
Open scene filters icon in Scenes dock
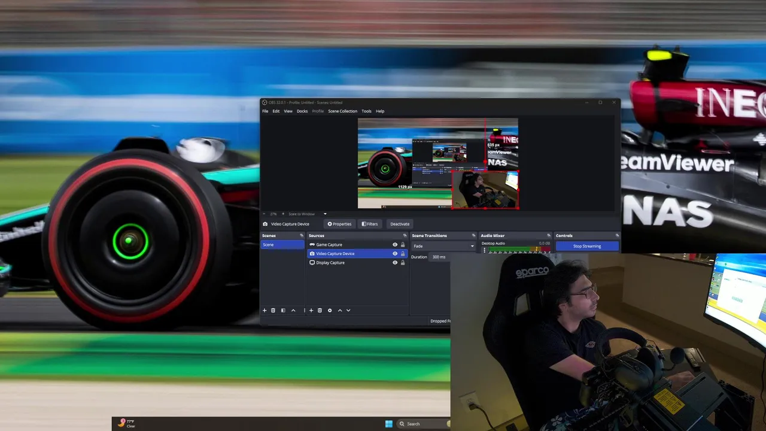(x=283, y=310)
